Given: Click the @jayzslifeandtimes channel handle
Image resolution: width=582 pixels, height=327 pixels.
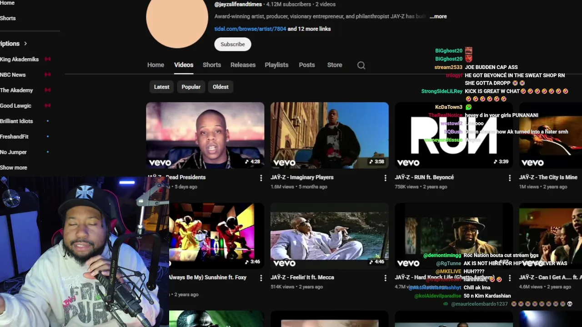Looking at the screenshot, I should pos(238,4).
